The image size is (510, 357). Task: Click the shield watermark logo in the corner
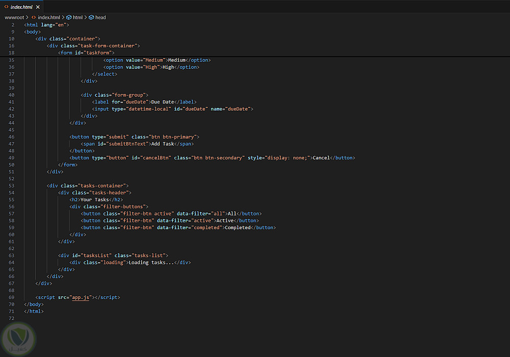tap(18, 340)
